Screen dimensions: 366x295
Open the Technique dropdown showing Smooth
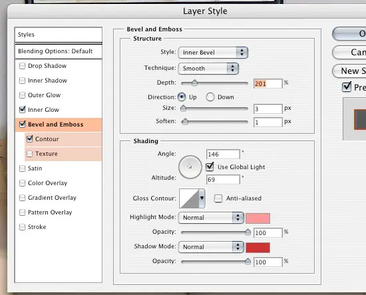tap(208, 69)
